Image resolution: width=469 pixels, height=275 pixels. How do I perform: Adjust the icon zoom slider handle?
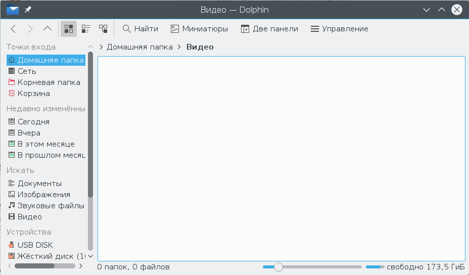pos(278,266)
